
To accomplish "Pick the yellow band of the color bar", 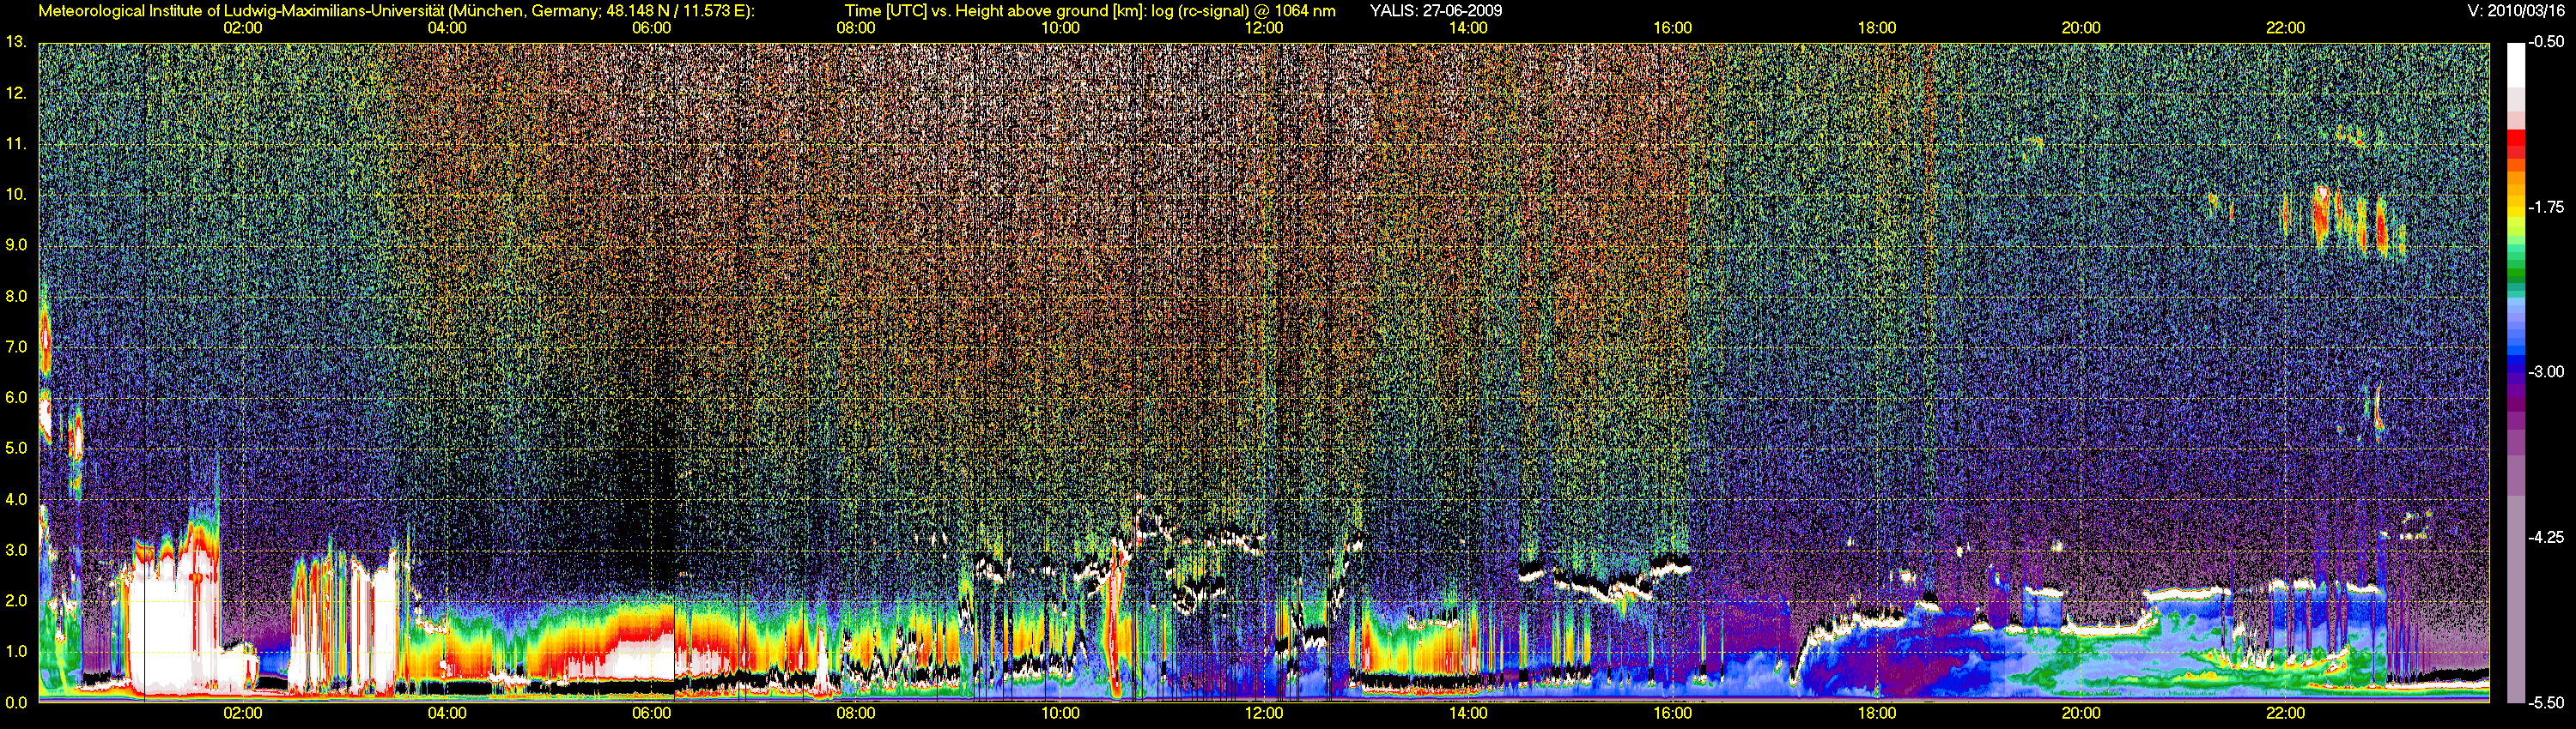I will (2516, 214).
